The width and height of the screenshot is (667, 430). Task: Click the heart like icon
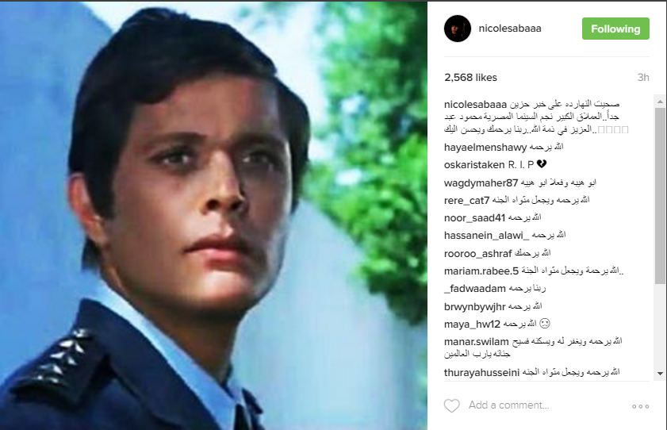[x=452, y=405]
